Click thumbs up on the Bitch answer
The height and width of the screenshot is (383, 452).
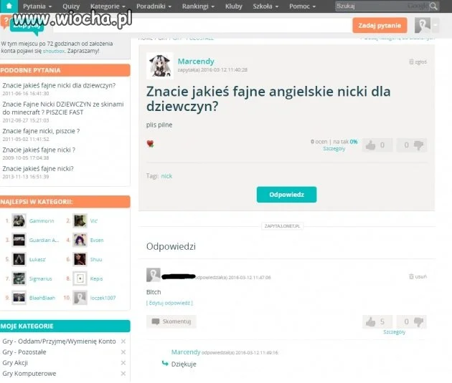coord(370,321)
